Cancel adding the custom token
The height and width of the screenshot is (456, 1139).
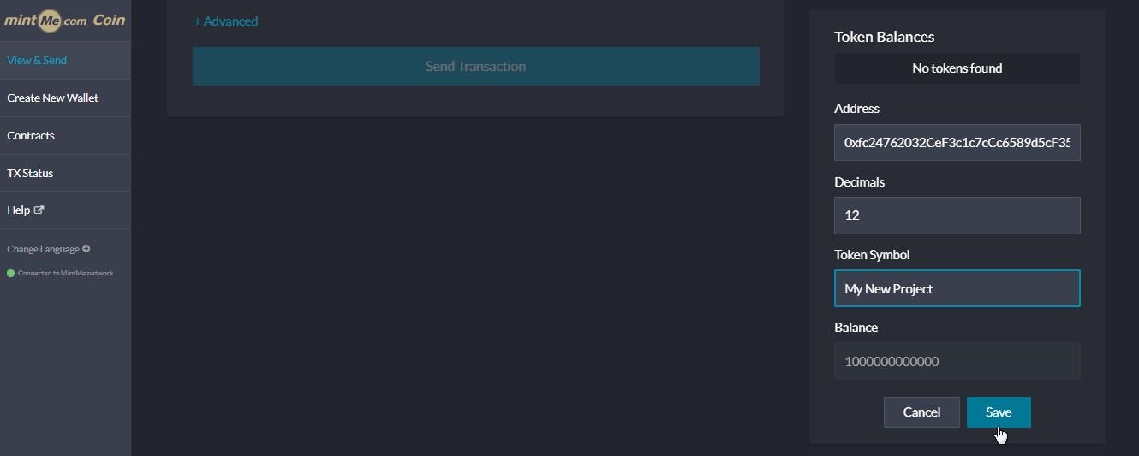(921, 412)
